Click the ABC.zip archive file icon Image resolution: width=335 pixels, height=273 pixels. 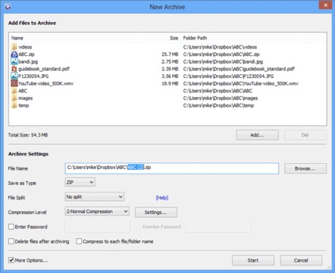coord(14,54)
